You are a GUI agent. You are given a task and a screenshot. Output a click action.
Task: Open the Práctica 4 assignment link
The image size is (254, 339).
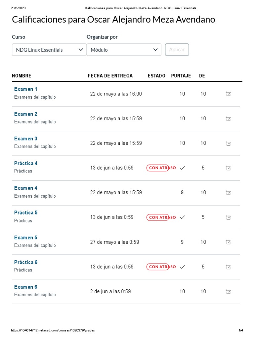click(x=26, y=164)
